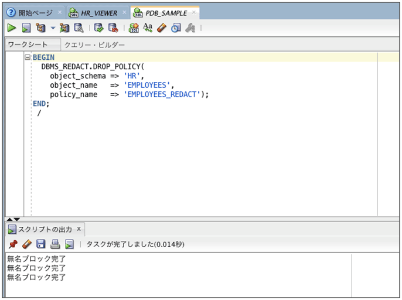Viewport: 402px width, 300px height.
Task: Click on the BEGIN keyword in the editor
Action: pyautogui.click(x=43, y=57)
